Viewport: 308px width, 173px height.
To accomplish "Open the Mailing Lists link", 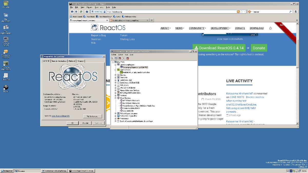I will click(x=127, y=39).
